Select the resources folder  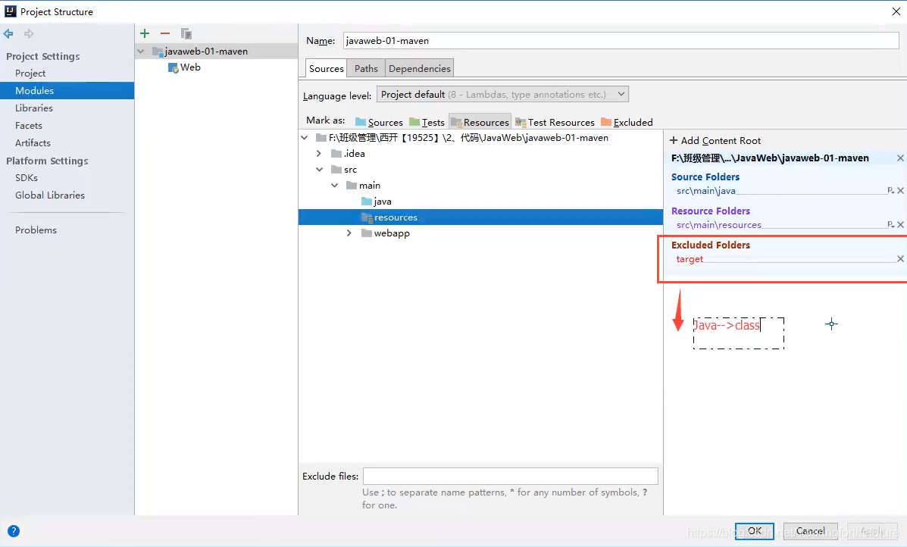(x=480, y=217)
